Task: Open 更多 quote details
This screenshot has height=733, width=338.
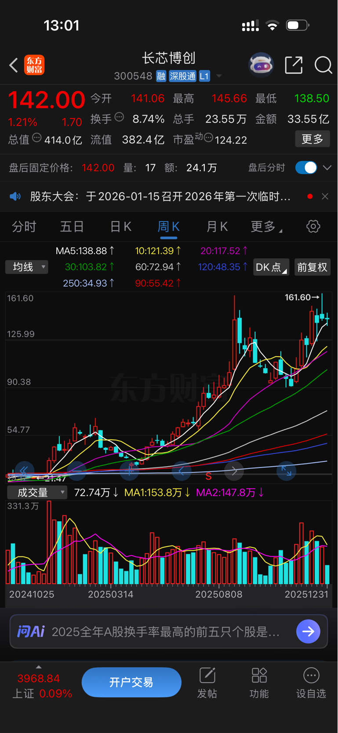Action: [312, 139]
